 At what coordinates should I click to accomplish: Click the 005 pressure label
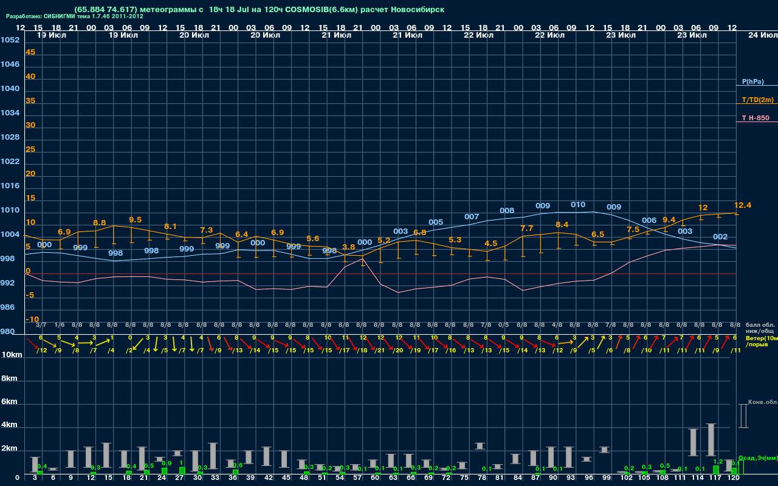(436, 222)
